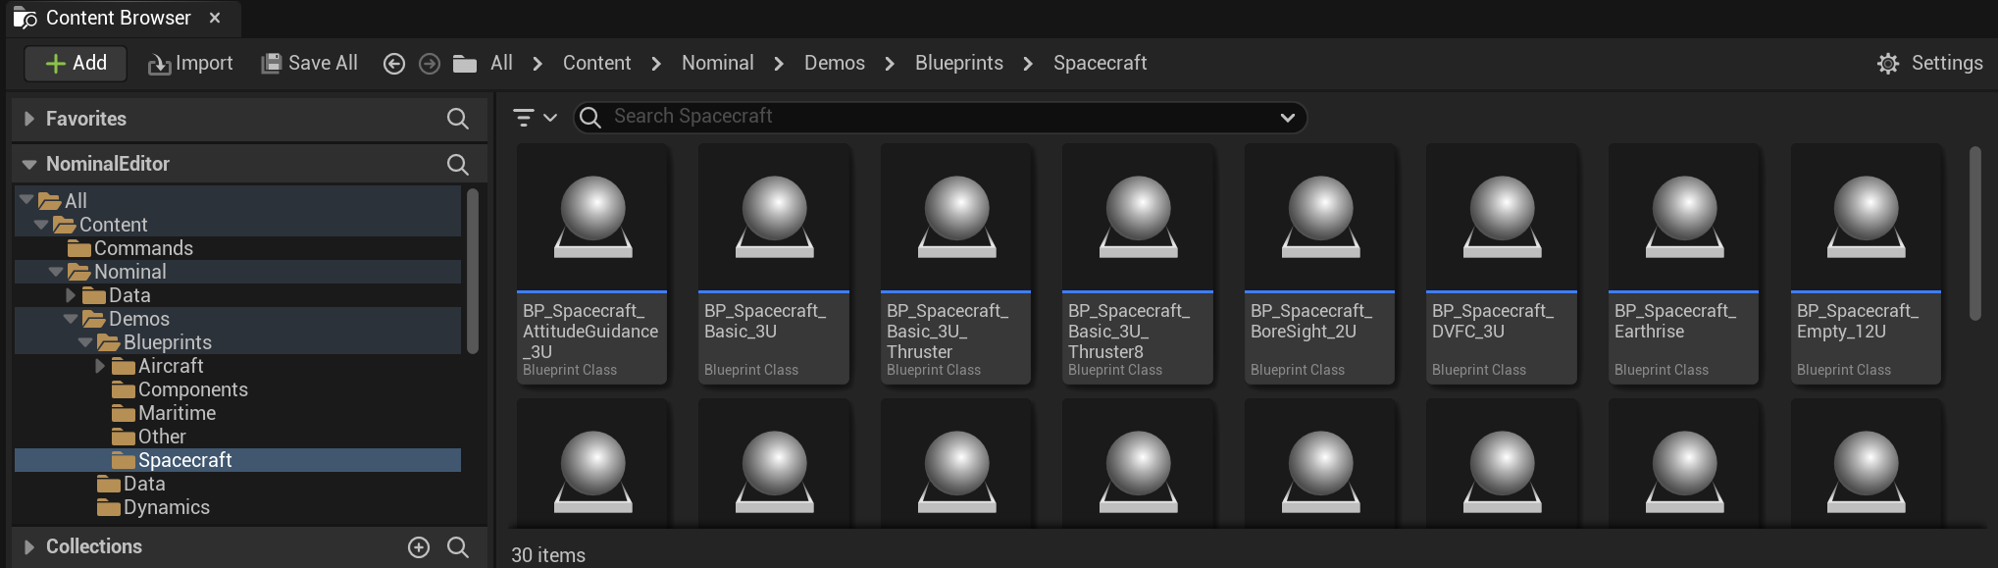Viewport: 1998px width, 568px height.
Task: Navigate to the Nominal breadcrumb
Action: [x=718, y=63]
